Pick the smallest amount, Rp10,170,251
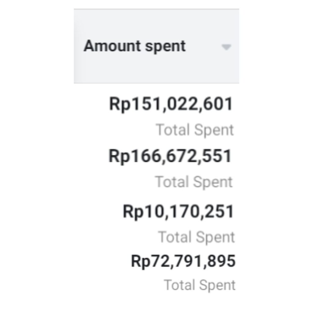313x313 pixels. [178, 212]
